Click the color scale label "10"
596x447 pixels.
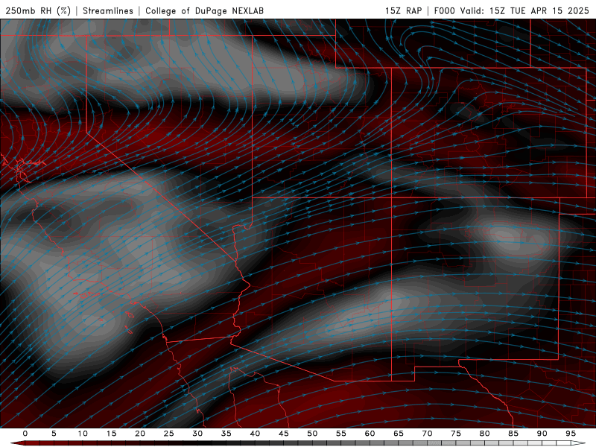(x=83, y=434)
